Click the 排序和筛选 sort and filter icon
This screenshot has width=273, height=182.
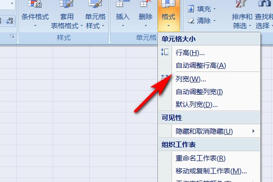[240, 4]
